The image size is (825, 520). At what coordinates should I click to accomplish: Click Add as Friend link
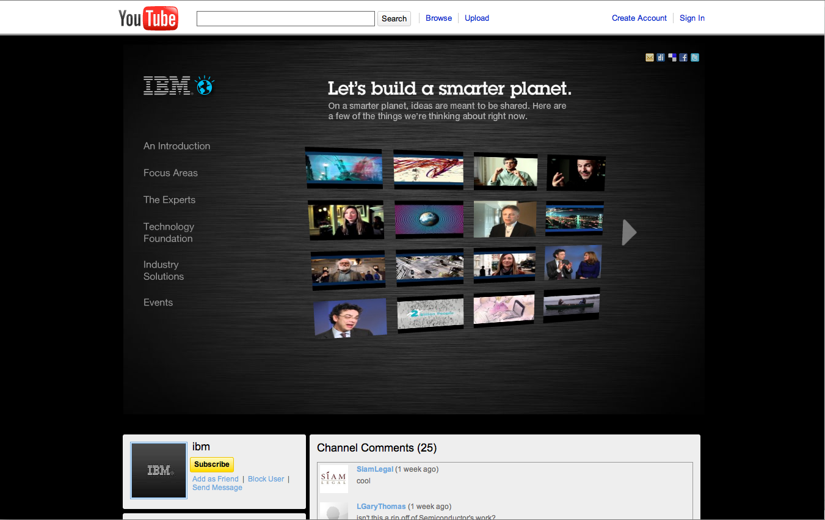(216, 479)
